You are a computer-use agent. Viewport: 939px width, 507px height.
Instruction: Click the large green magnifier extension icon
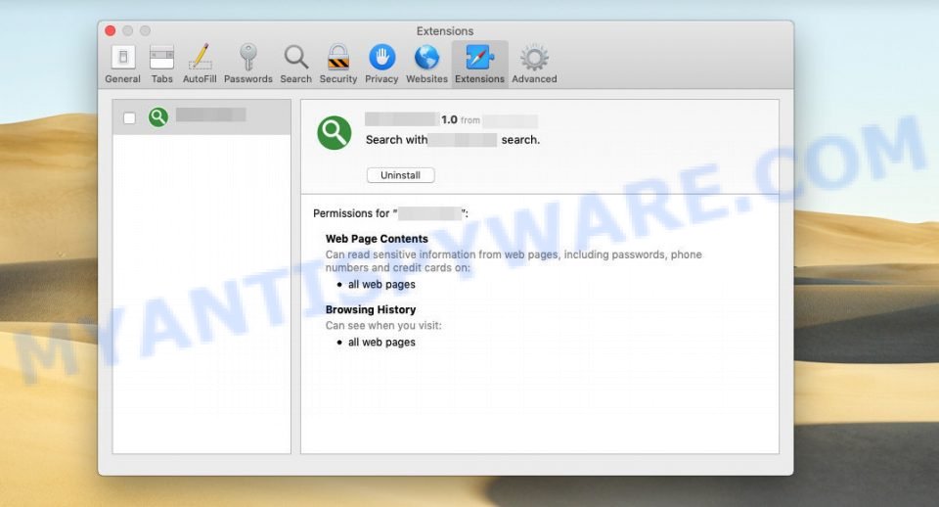pos(335,132)
